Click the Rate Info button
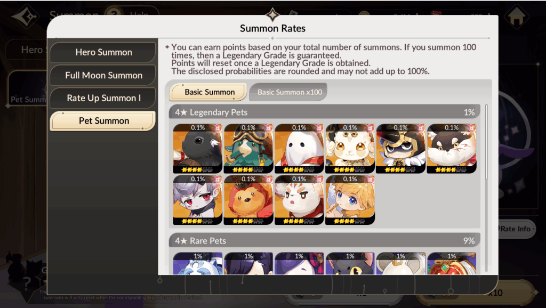The height and width of the screenshot is (308, 546). pyautogui.click(x=516, y=229)
